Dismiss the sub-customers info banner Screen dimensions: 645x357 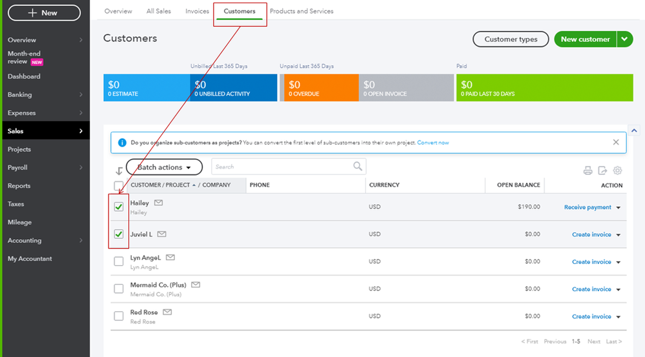click(x=616, y=142)
